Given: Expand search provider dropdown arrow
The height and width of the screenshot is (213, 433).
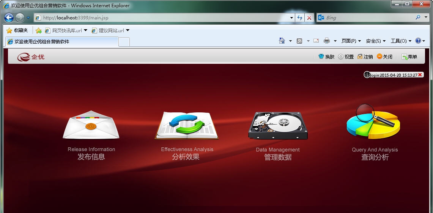Looking at the screenshot, I should point(425,17).
